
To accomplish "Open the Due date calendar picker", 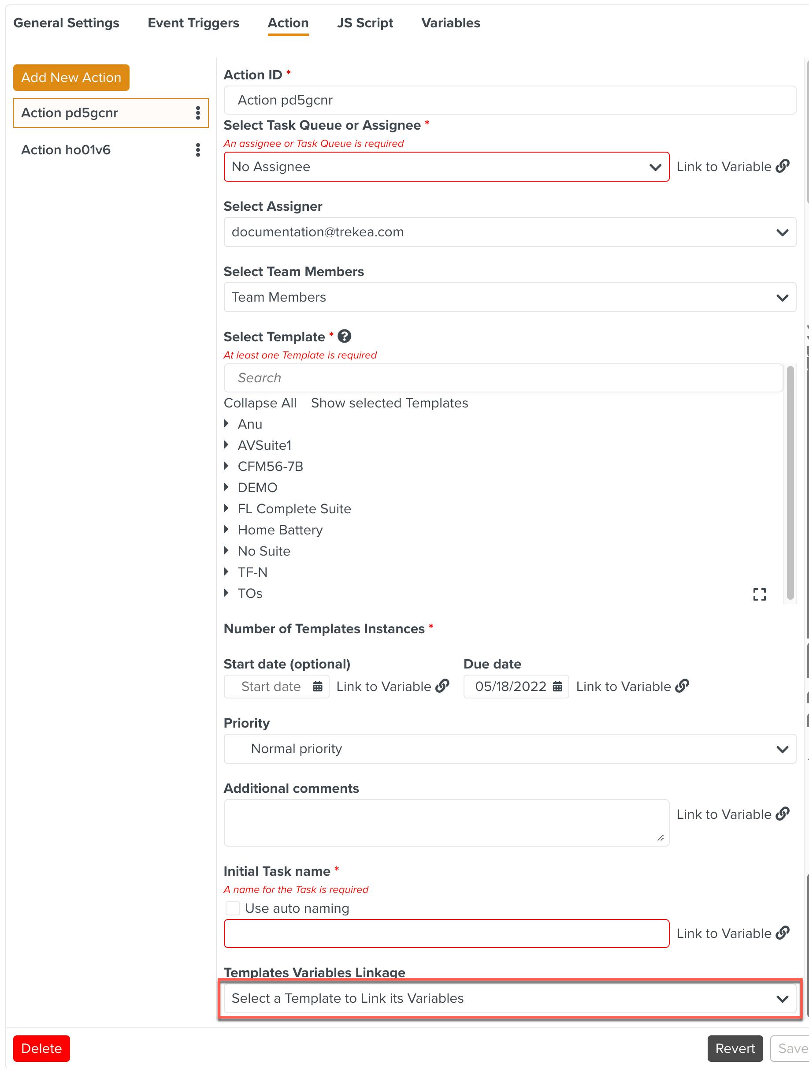I will [557, 686].
